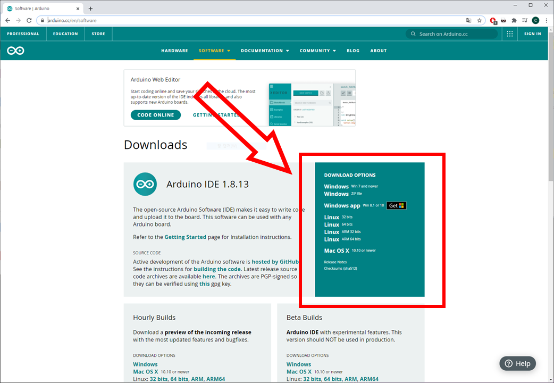Open the Checksums (sha512) link
Viewport: 554px width, 383px height.
[x=341, y=269]
